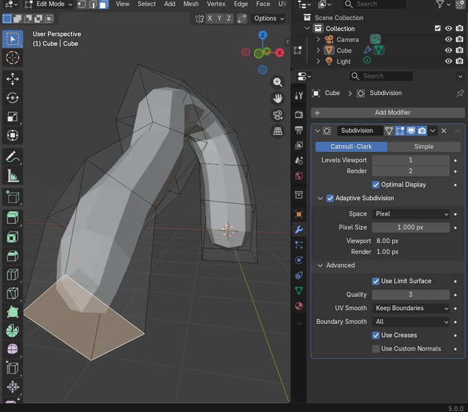468x412 pixels.
Task: Select the Inset Faces tool
Action: [x=12, y=237]
